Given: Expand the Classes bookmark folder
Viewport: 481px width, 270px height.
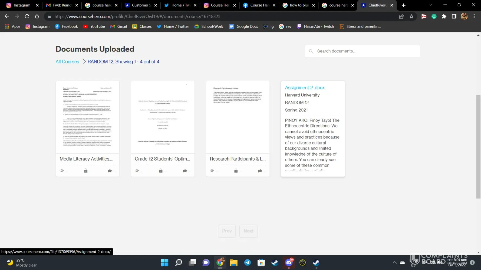Looking at the screenshot, I should 142,26.
